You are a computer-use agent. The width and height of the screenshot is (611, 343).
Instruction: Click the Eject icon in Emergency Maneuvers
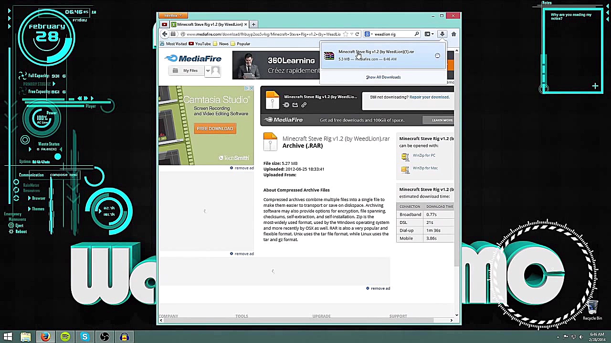coord(11,226)
